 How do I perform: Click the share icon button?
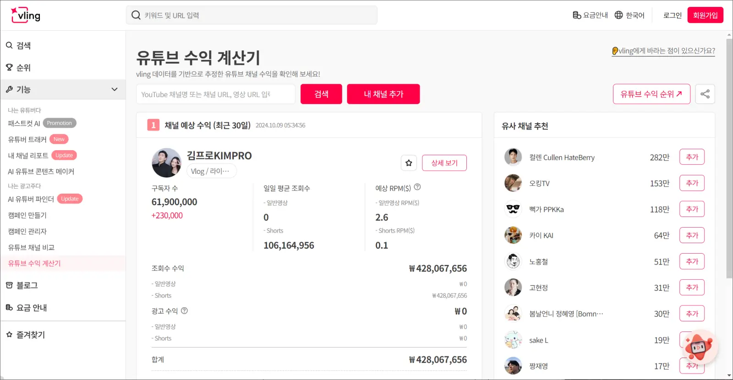coord(705,94)
